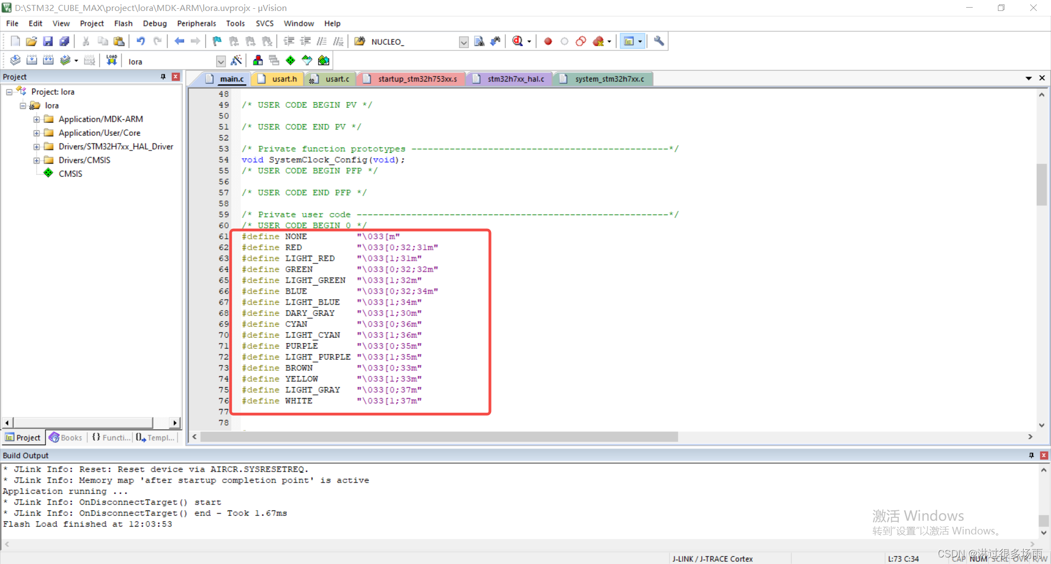
Task: Open the Functions panel
Action: click(111, 438)
